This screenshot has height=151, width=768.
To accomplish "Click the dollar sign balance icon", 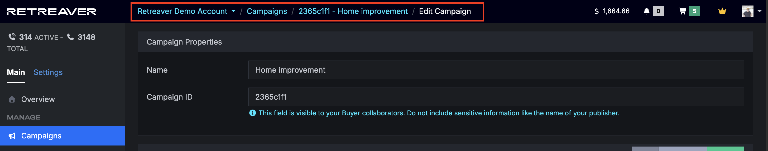I will (x=596, y=11).
